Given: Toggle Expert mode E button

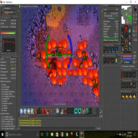Looking at the screenshot, I should point(136,35).
